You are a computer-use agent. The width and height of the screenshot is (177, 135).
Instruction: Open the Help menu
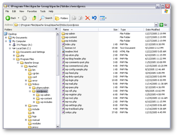click(x=51, y=11)
